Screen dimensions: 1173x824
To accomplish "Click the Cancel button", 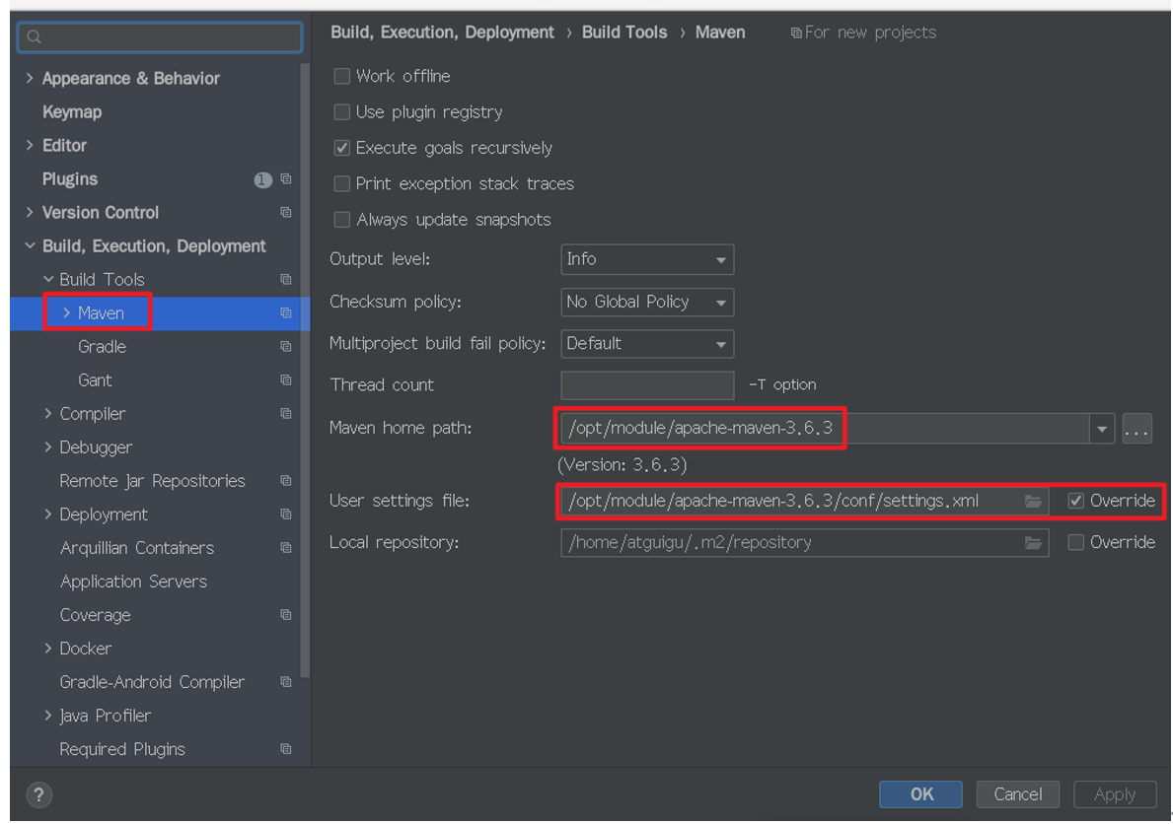I will point(1017,794).
